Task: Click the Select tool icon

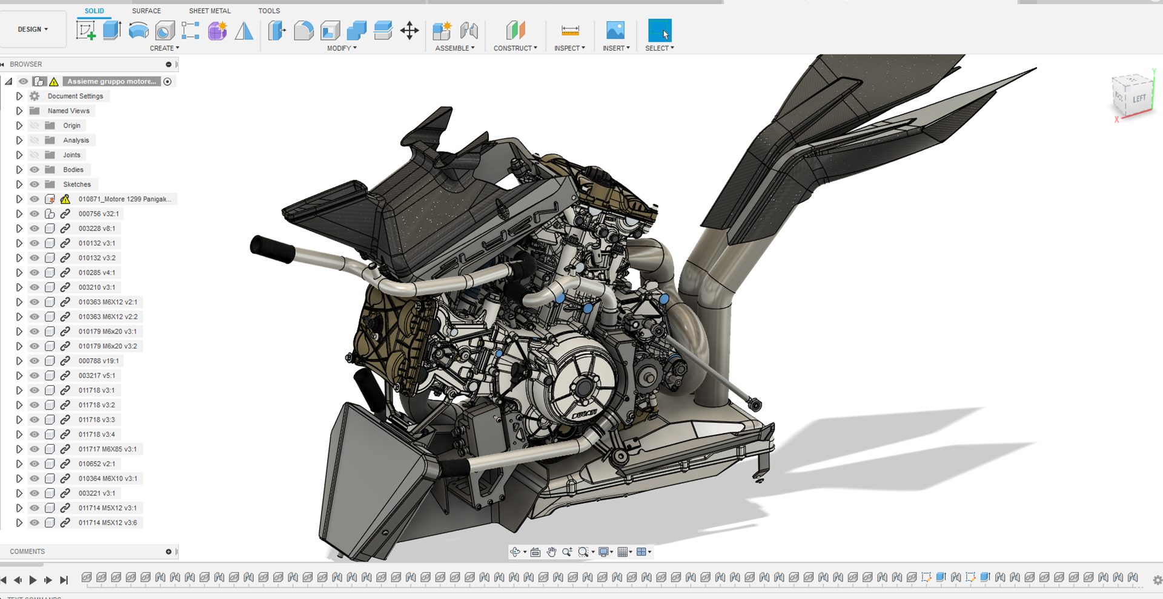Action: [x=660, y=30]
